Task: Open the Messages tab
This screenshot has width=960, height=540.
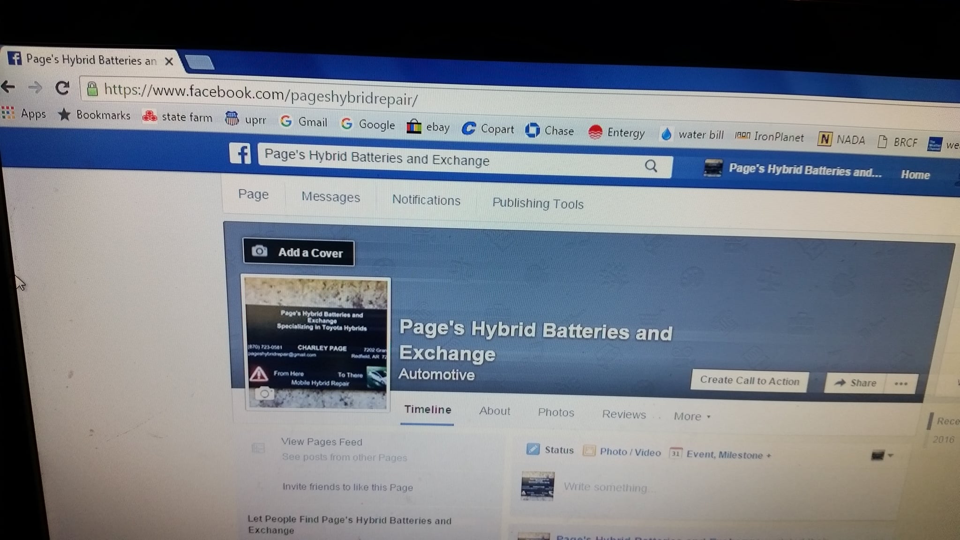Action: [x=330, y=197]
